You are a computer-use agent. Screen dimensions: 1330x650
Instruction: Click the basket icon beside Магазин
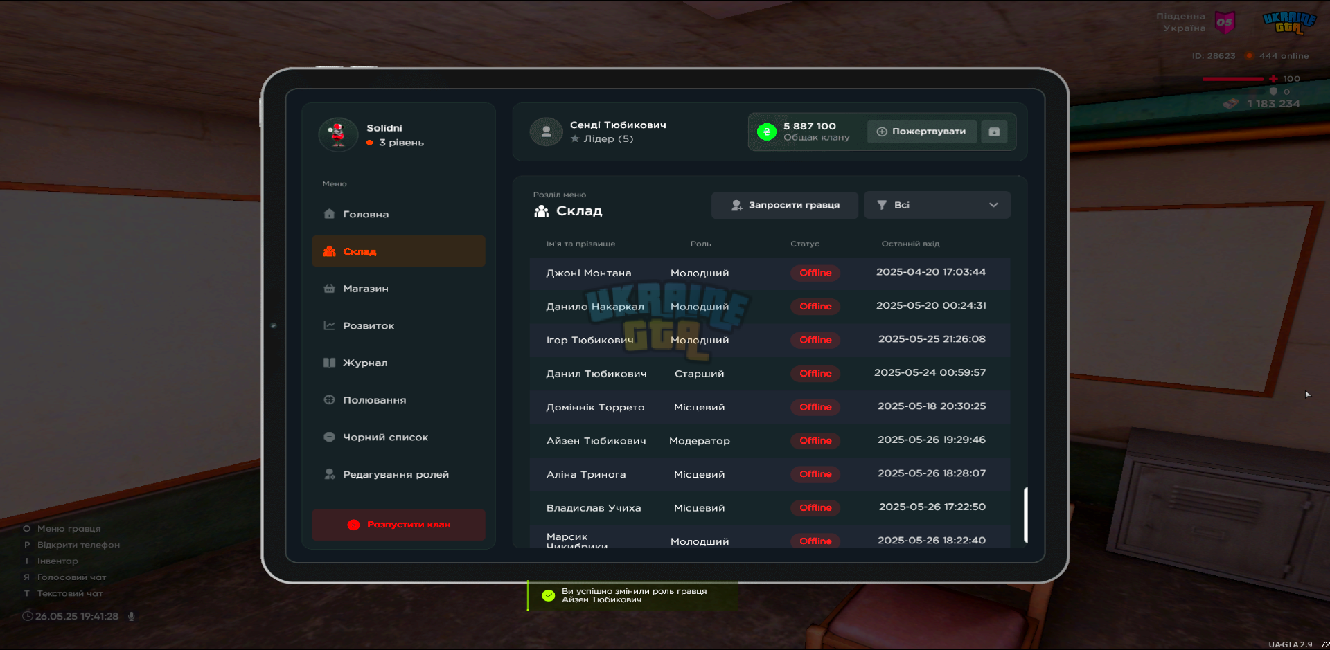[330, 288]
